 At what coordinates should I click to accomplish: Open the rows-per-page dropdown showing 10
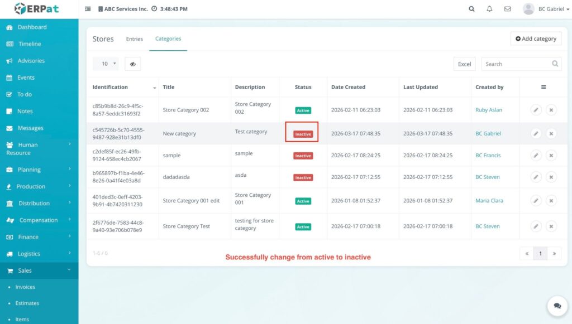[x=106, y=64]
